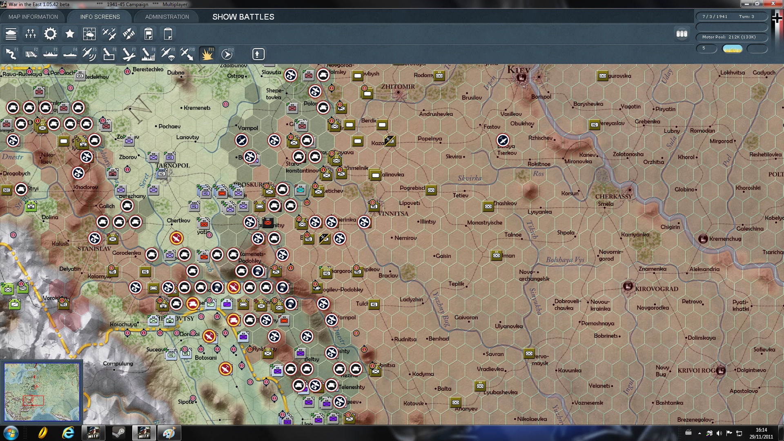Select the Kirovograd city icon
Image resolution: width=784 pixels, height=441 pixels.
coord(628,287)
